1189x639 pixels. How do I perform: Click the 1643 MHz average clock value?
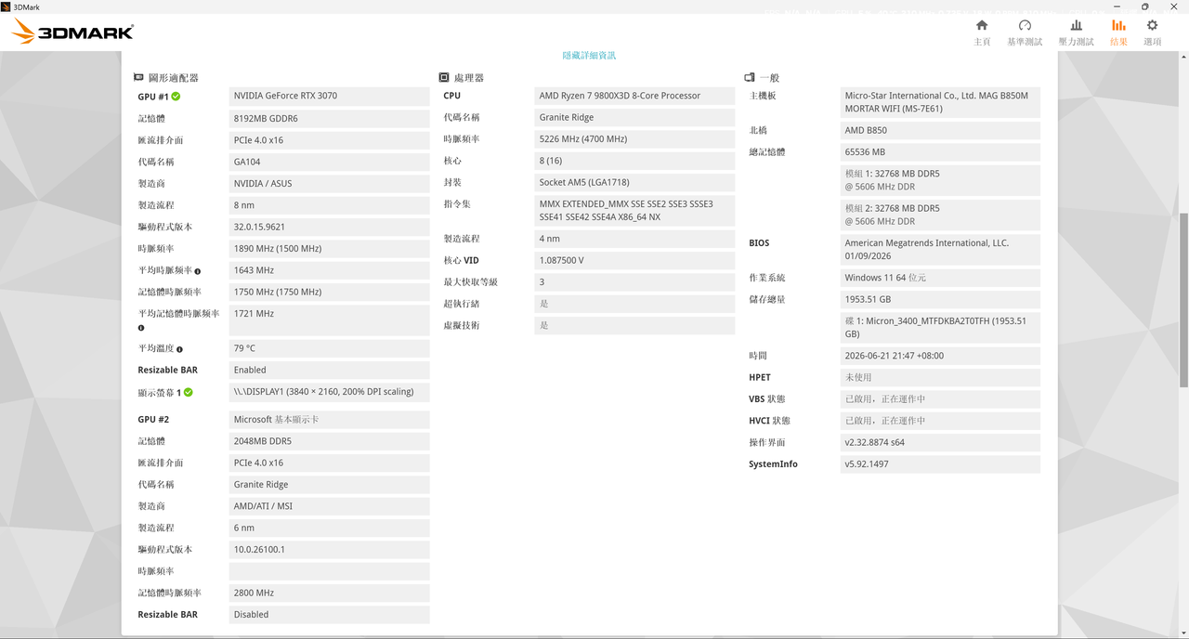(x=329, y=270)
